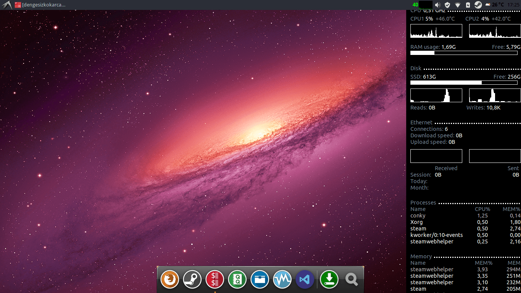Viewport: 521px width, 293px height.
Task: Click the CPU1 usage graph in Conky
Action: coord(436,31)
